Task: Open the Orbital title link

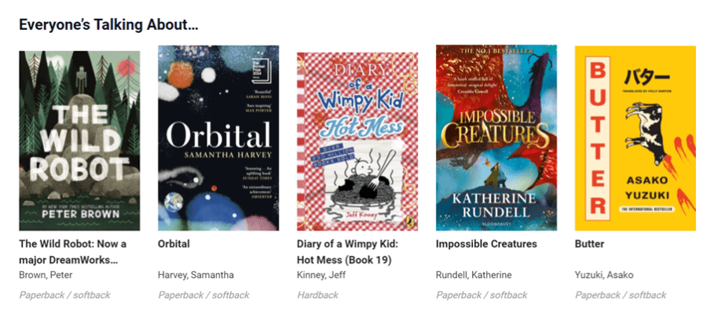Action: (174, 243)
